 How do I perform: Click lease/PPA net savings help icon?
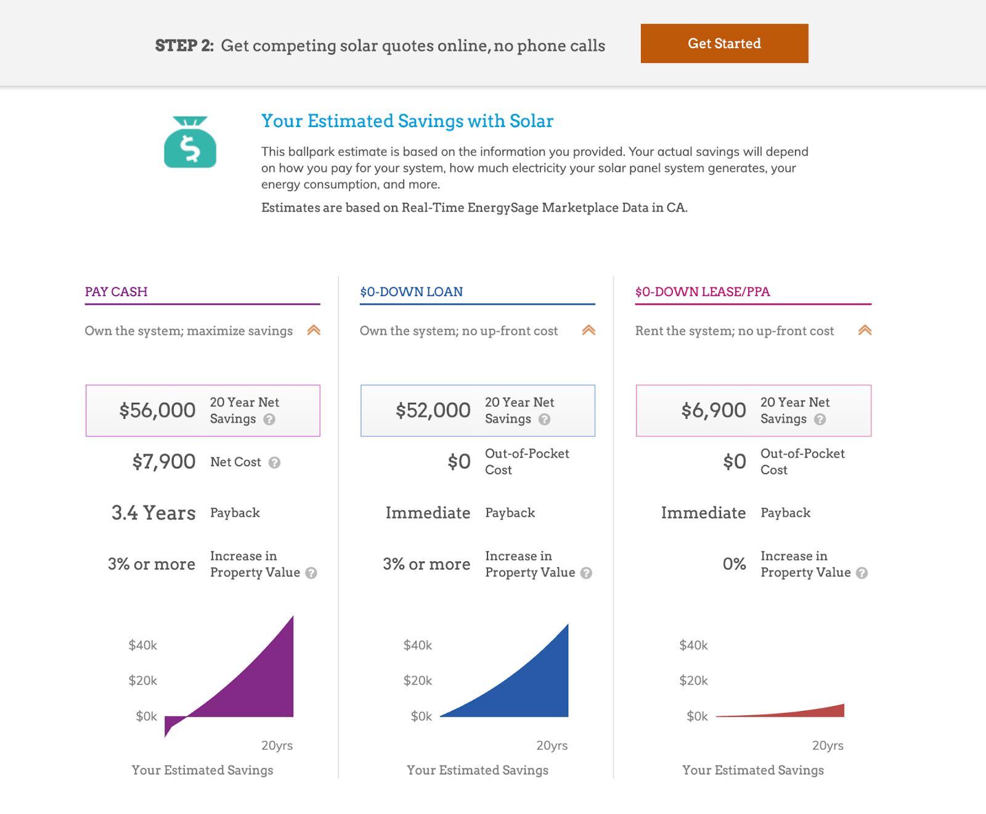(x=820, y=419)
